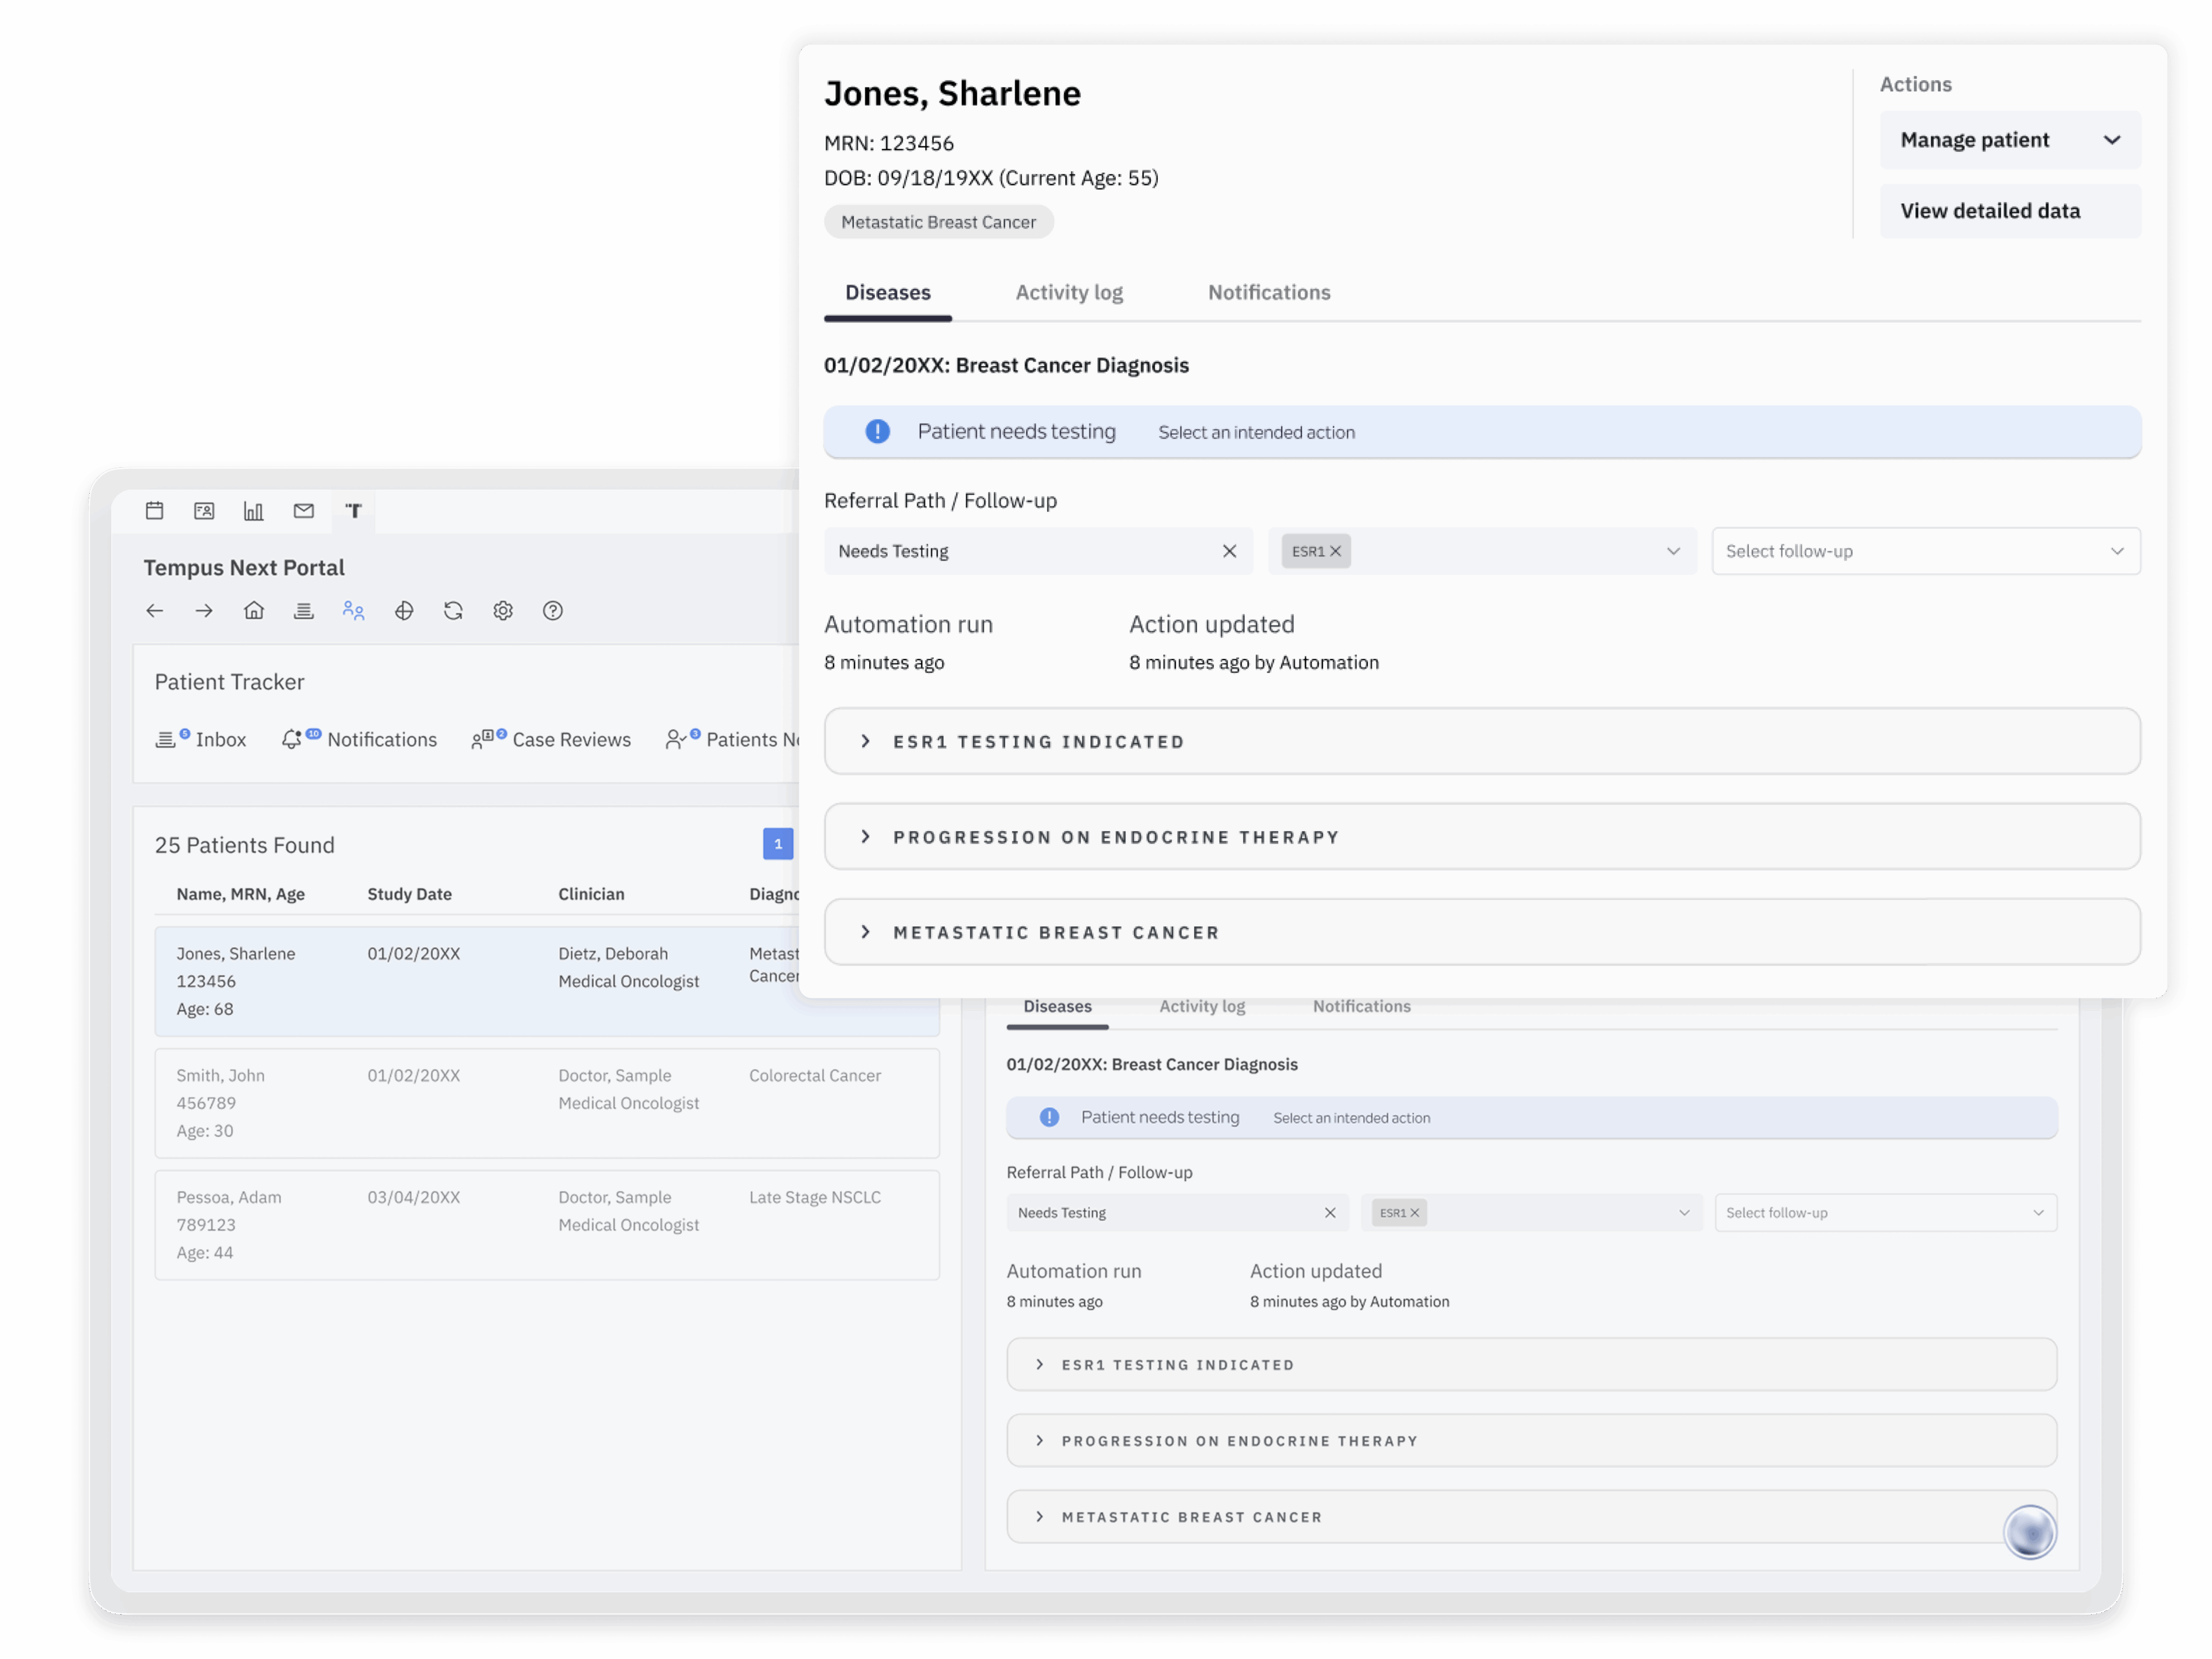Open help question mark icon
The height and width of the screenshot is (1659, 2212).
pyautogui.click(x=553, y=611)
